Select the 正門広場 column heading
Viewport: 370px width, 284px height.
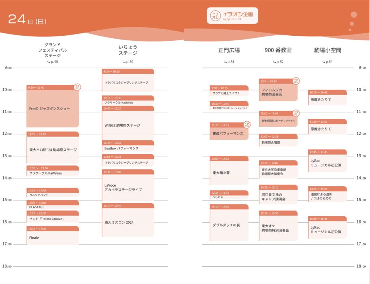click(x=229, y=50)
